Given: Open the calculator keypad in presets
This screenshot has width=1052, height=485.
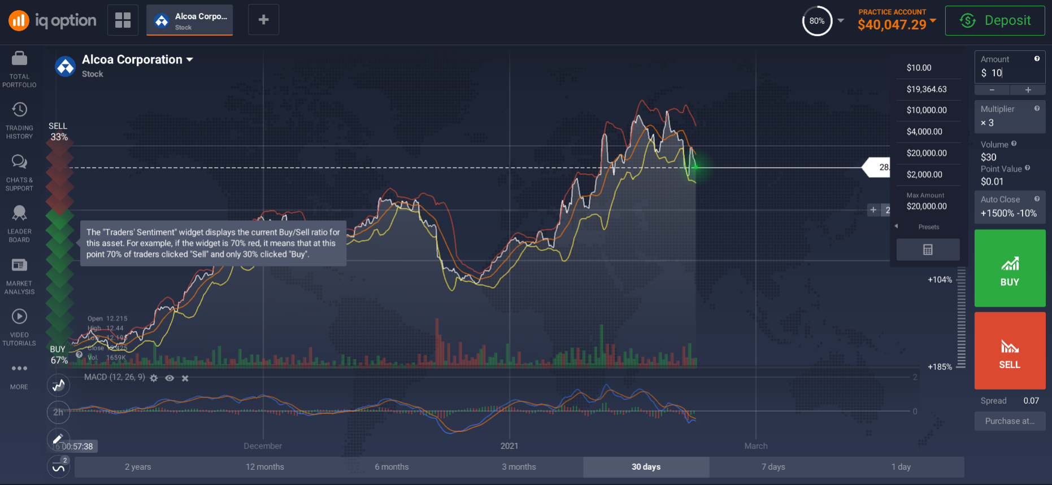Looking at the screenshot, I should (928, 250).
